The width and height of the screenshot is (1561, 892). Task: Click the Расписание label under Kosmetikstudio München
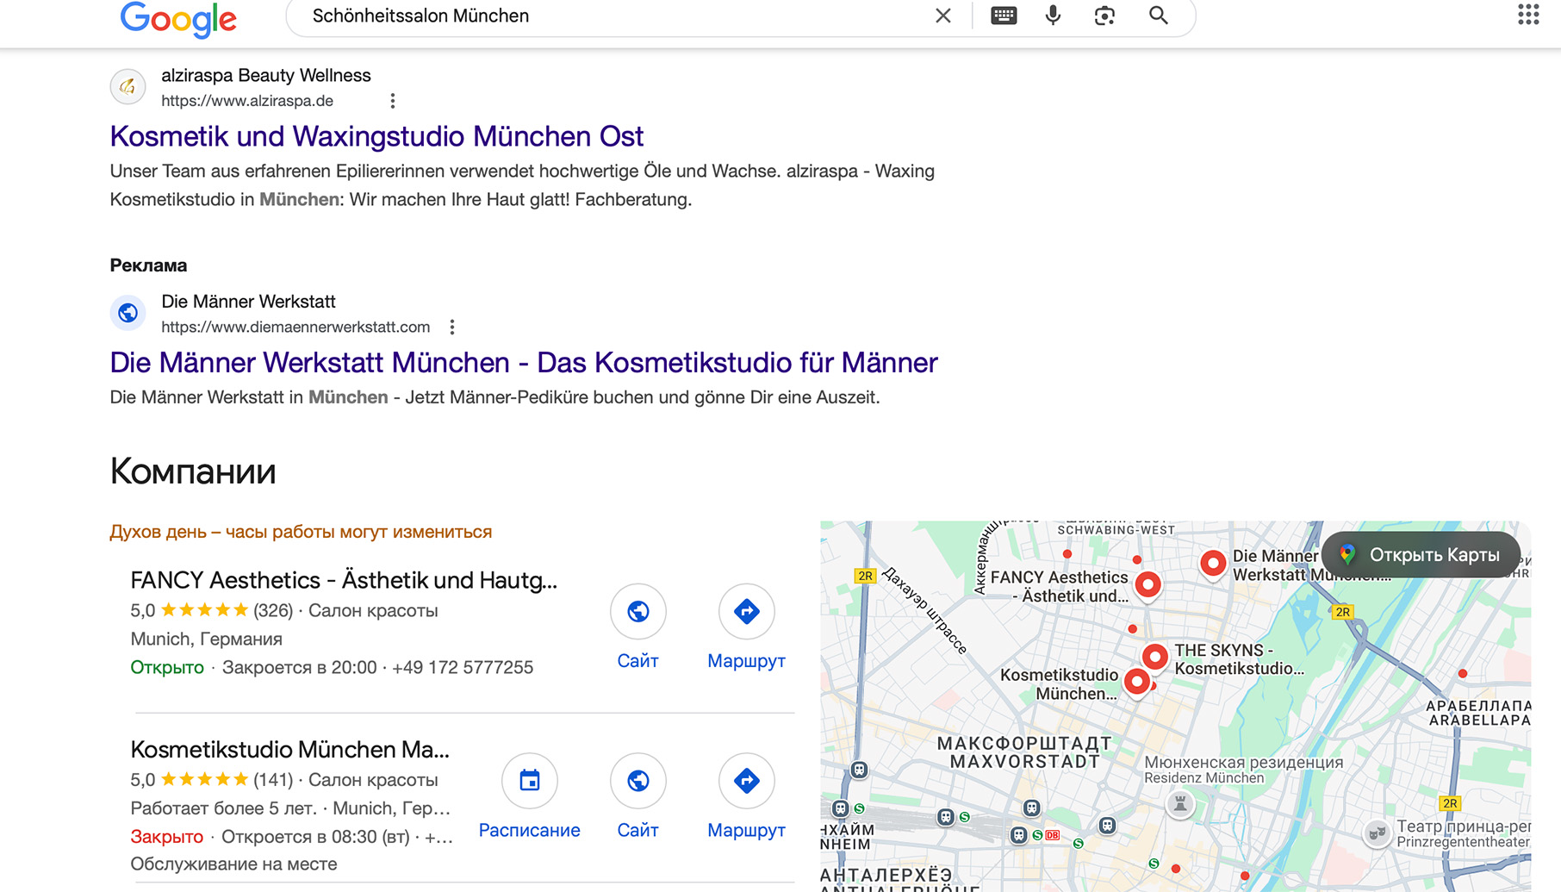click(x=530, y=831)
